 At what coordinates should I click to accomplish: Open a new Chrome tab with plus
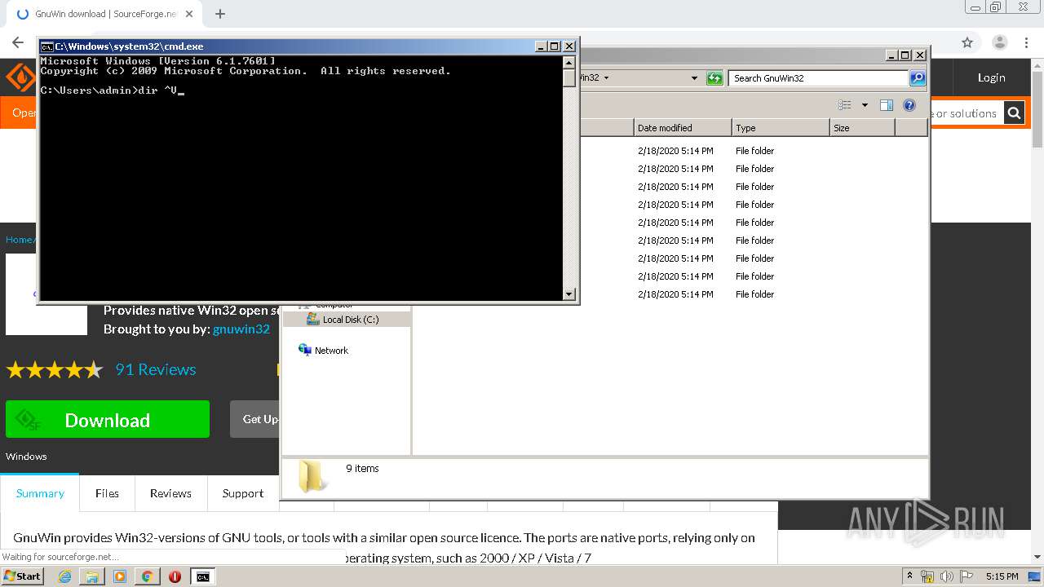tap(220, 14)
